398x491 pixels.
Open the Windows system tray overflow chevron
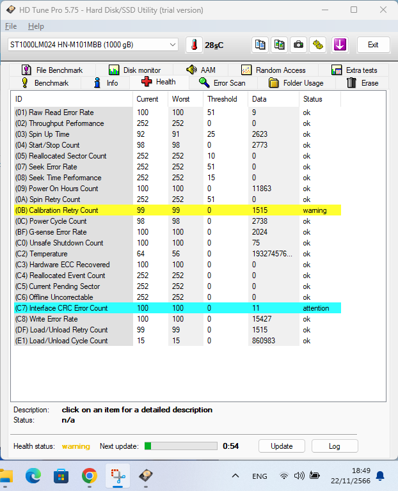tap(235, 476)
